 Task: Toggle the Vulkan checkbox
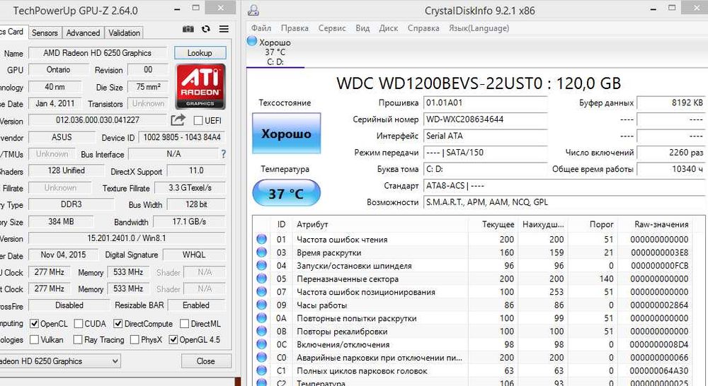tap(34, 339)
